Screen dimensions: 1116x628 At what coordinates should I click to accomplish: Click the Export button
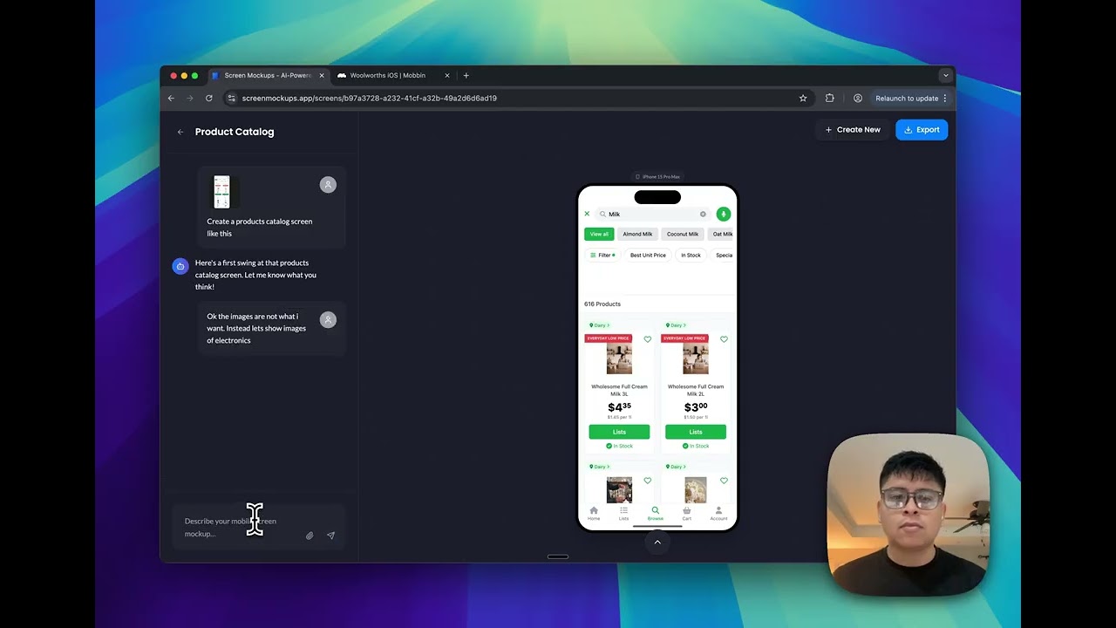click(x=922, y=130)
